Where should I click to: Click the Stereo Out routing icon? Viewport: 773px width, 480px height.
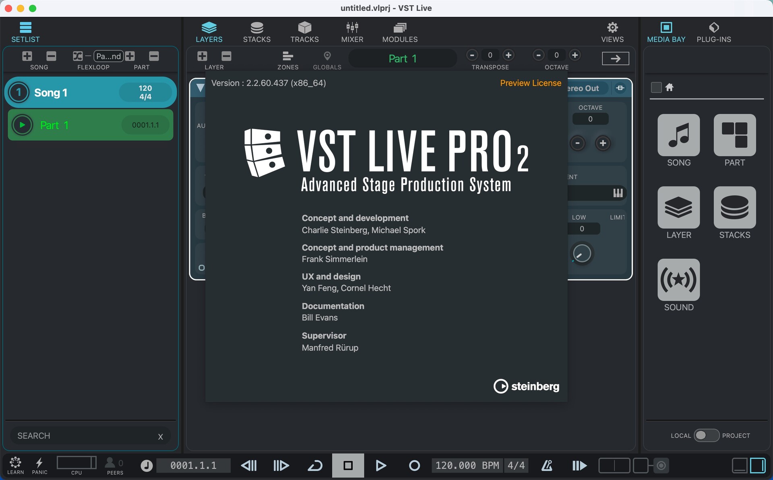pos(620,88)
